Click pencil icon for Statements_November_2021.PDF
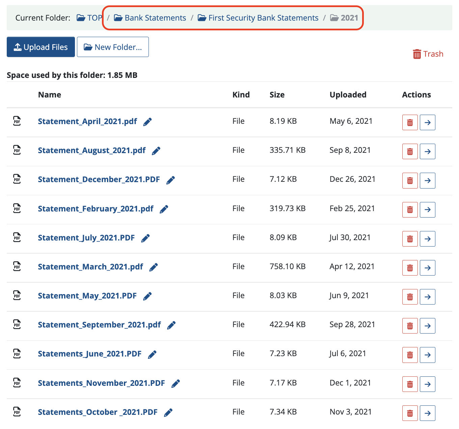 pos(175,383)
